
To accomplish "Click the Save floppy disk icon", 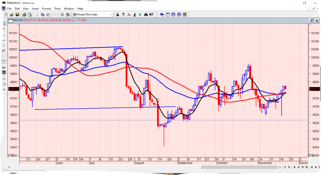I will (x=17, y=15).
